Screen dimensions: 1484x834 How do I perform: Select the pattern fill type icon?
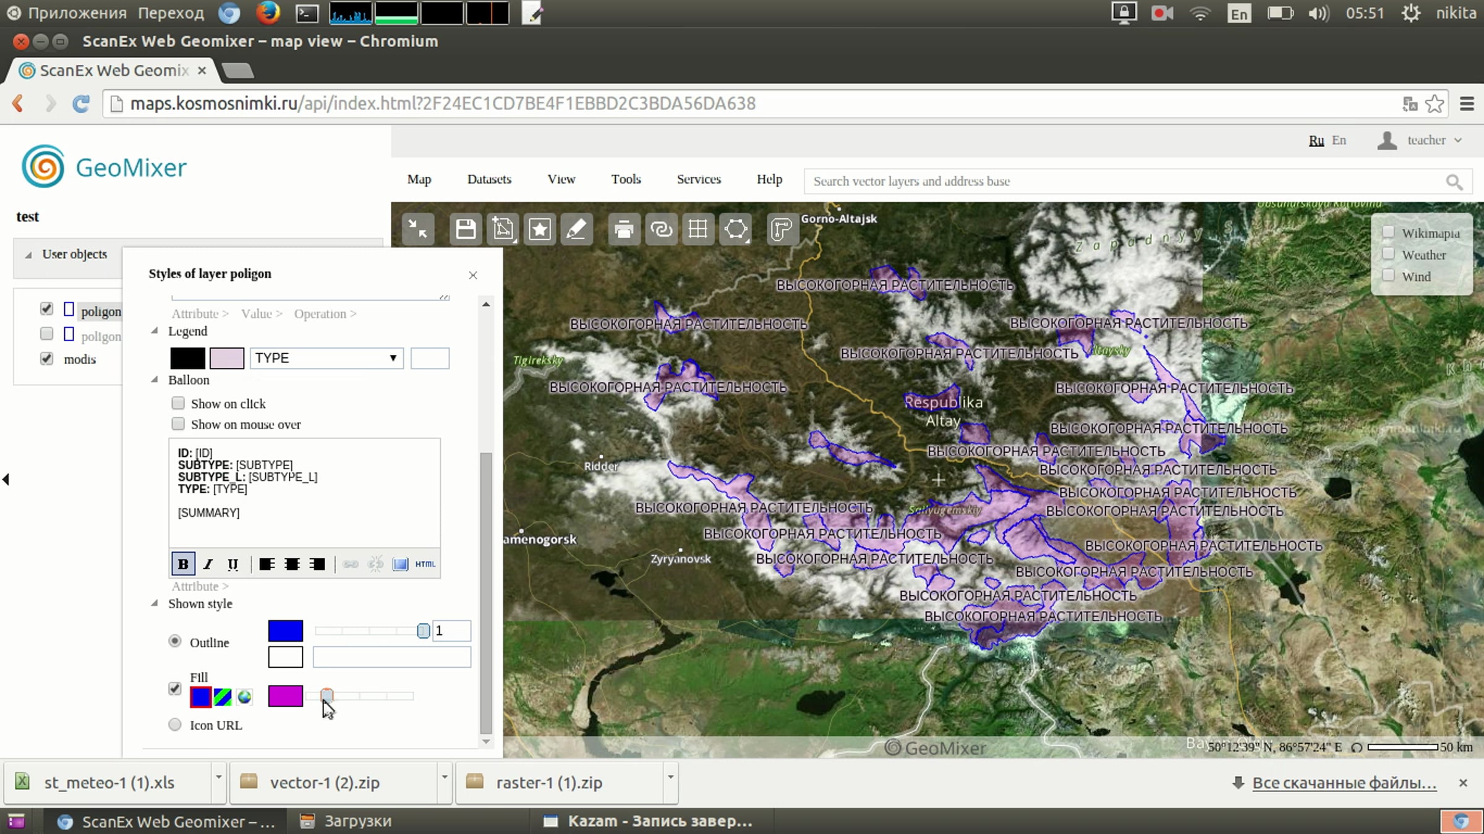[x=223, y=697]
